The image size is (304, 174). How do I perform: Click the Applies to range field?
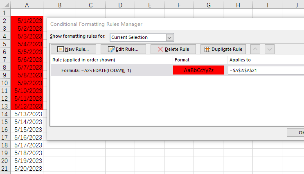266,70
